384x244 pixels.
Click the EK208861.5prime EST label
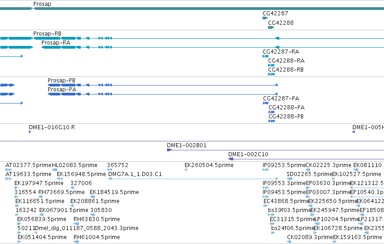95,201
